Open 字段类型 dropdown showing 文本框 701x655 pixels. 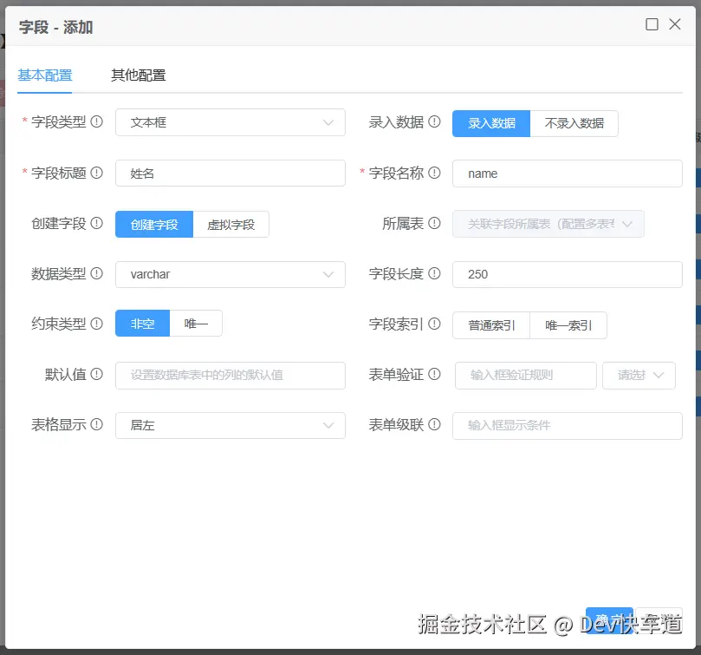click(x=230, y=122)
